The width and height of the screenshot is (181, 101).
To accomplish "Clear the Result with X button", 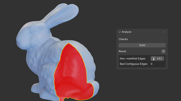I will coord(163,51).
